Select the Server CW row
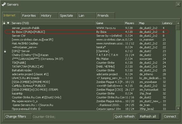The image size is (182, 124). [89, 36]
